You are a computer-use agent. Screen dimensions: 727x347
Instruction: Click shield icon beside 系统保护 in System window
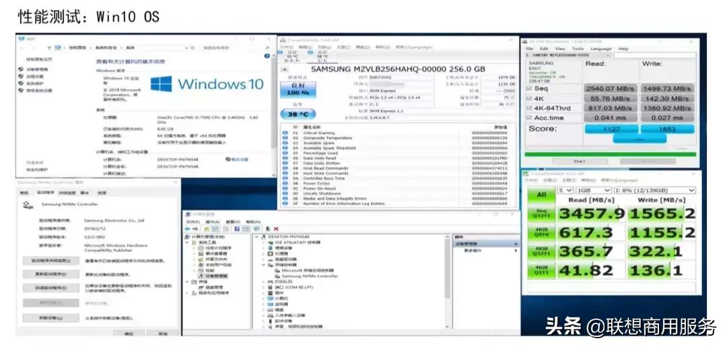21,83
